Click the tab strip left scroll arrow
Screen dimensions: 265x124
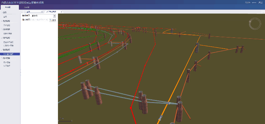pyautogui.click(x=22, y=12)
